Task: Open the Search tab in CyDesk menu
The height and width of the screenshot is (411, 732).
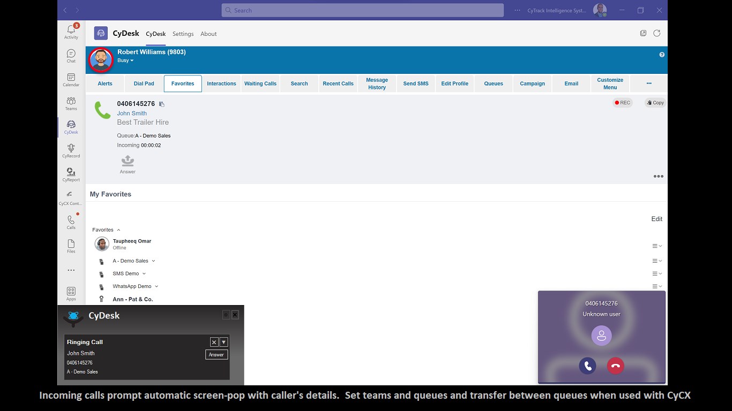Action: [299, 83]
